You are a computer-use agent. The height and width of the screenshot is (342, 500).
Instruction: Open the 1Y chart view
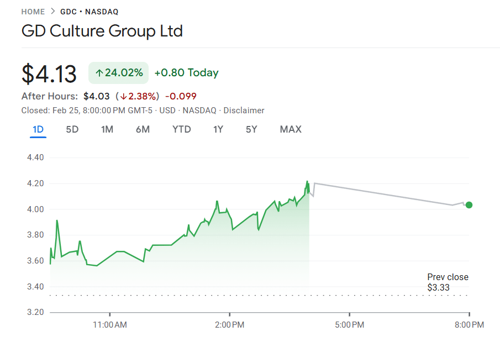coord(218,129)
